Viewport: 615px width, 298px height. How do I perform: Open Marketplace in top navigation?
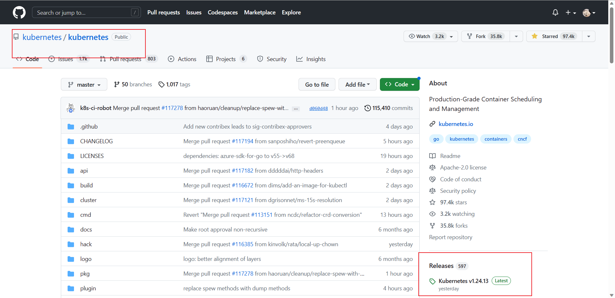click(x=260, y=12)
